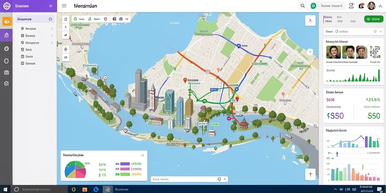Open the blue browser icon in taskbar
The width and height of the screenshot is (386, 193).
pos(96,189)
